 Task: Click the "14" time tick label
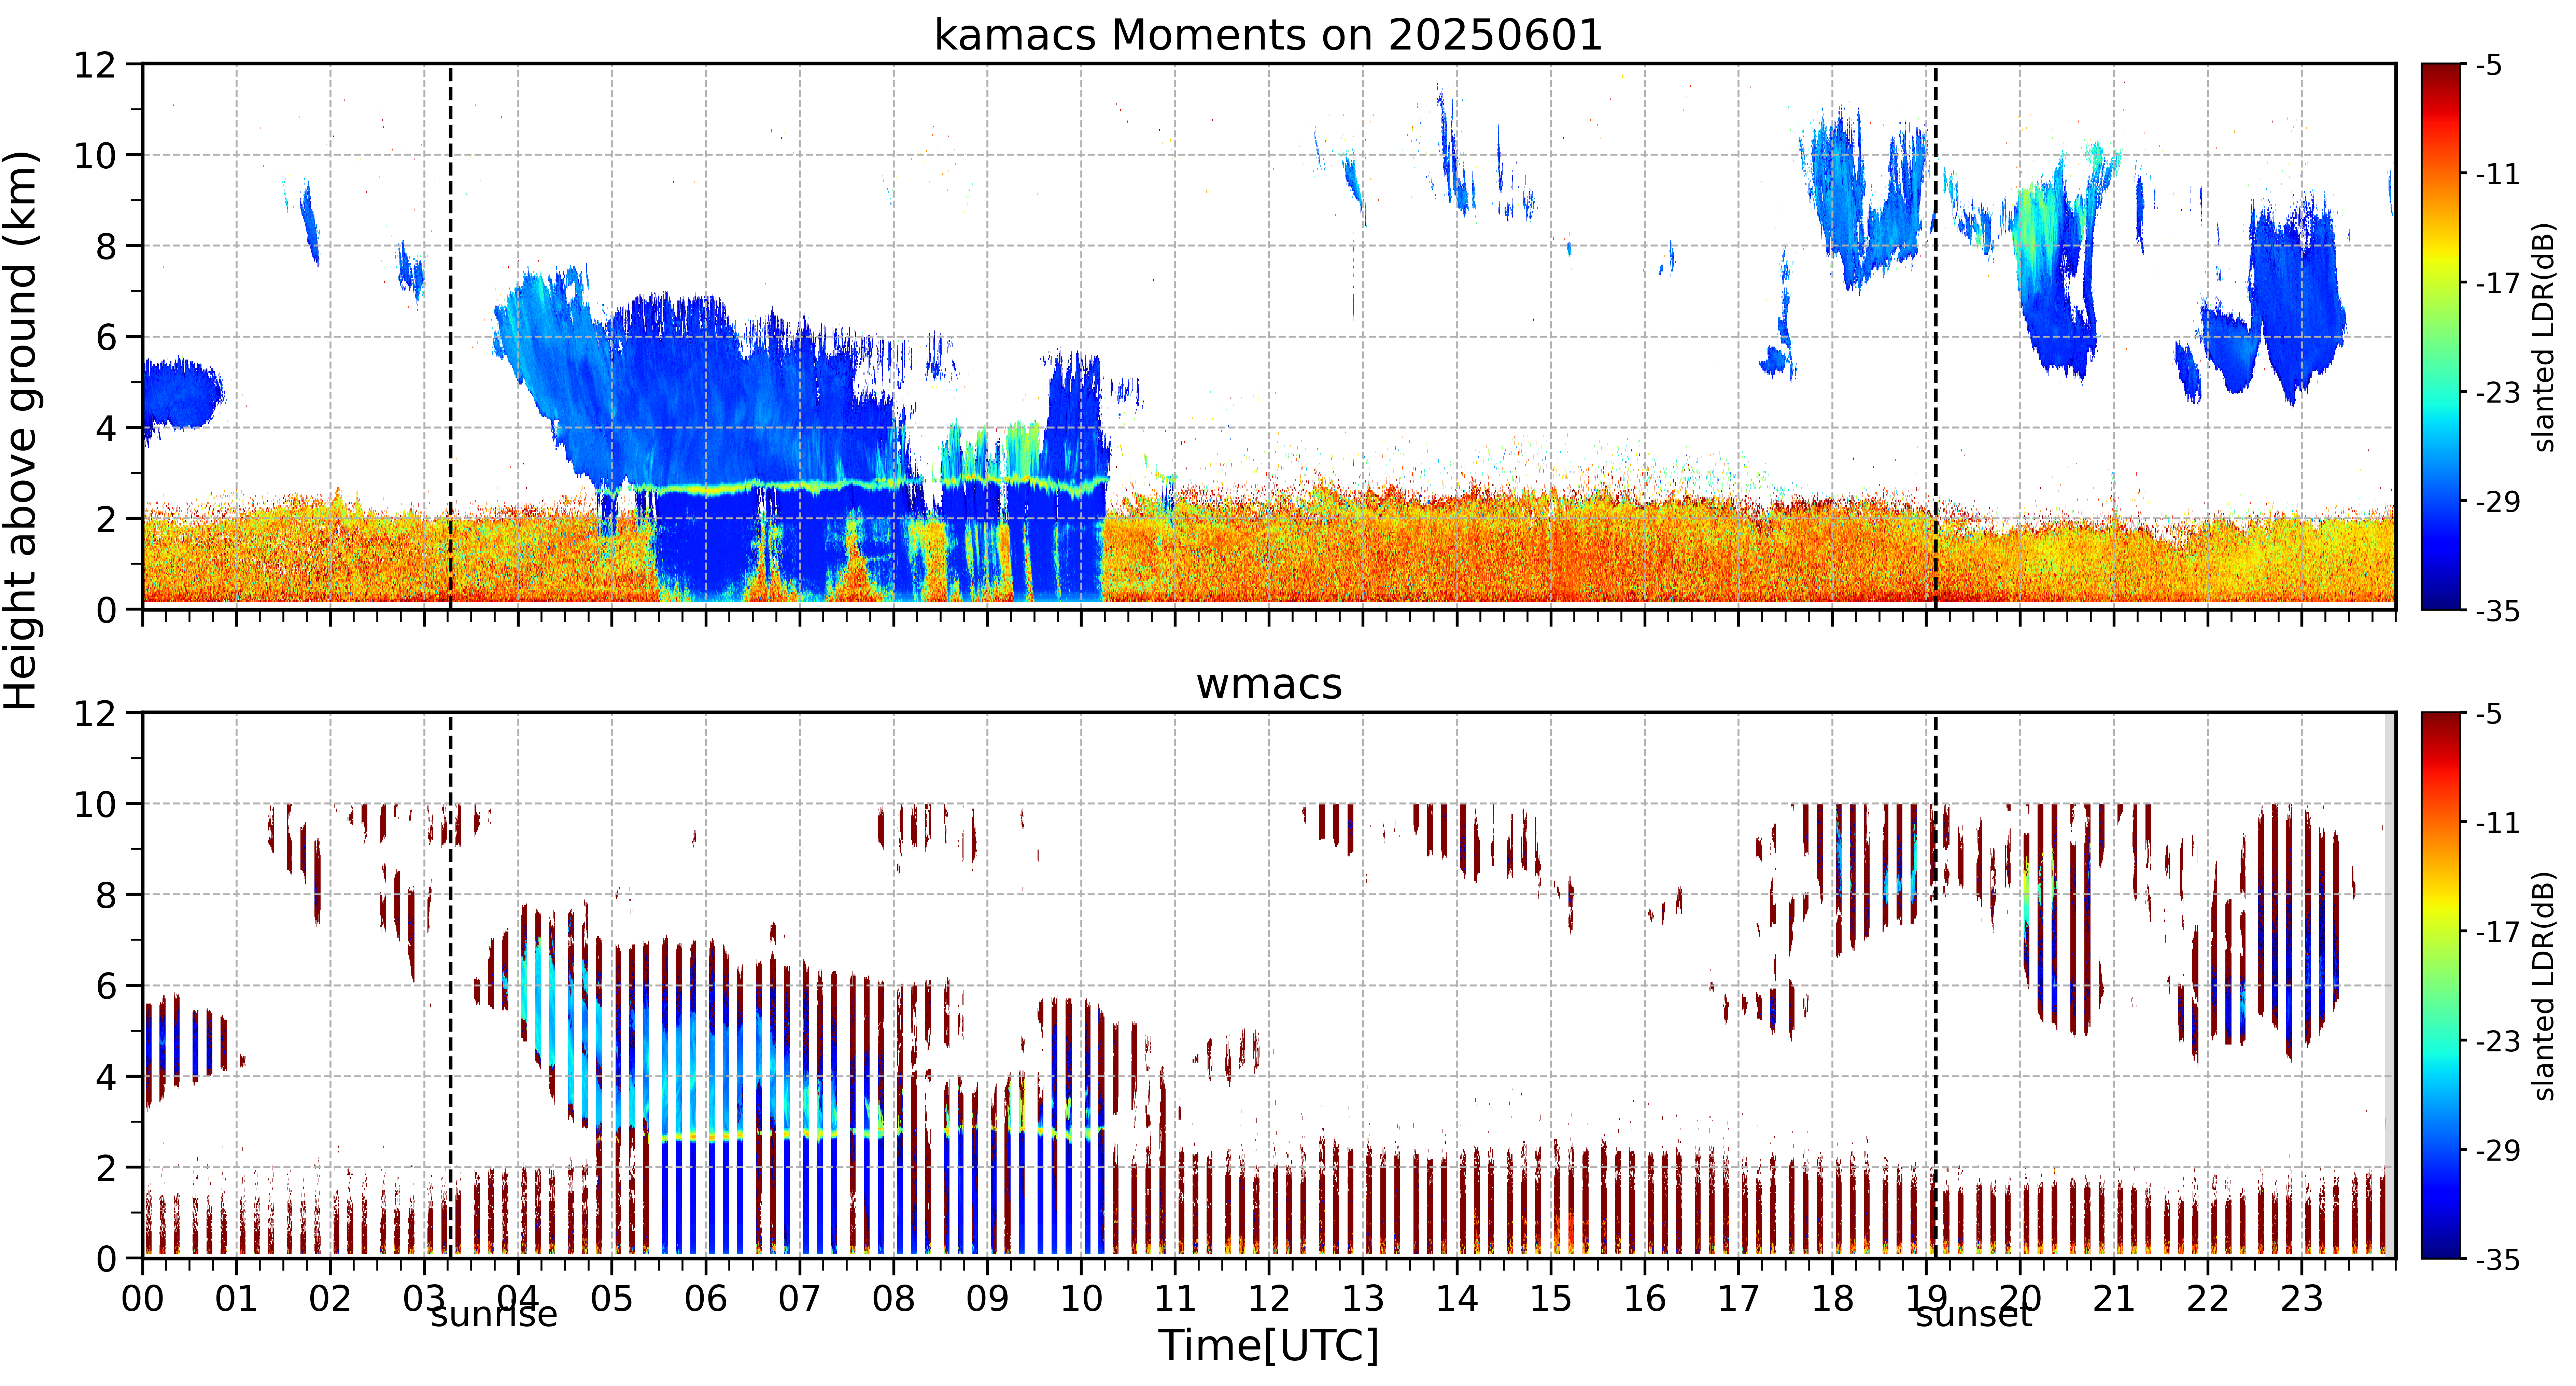click(1457, 1299)
